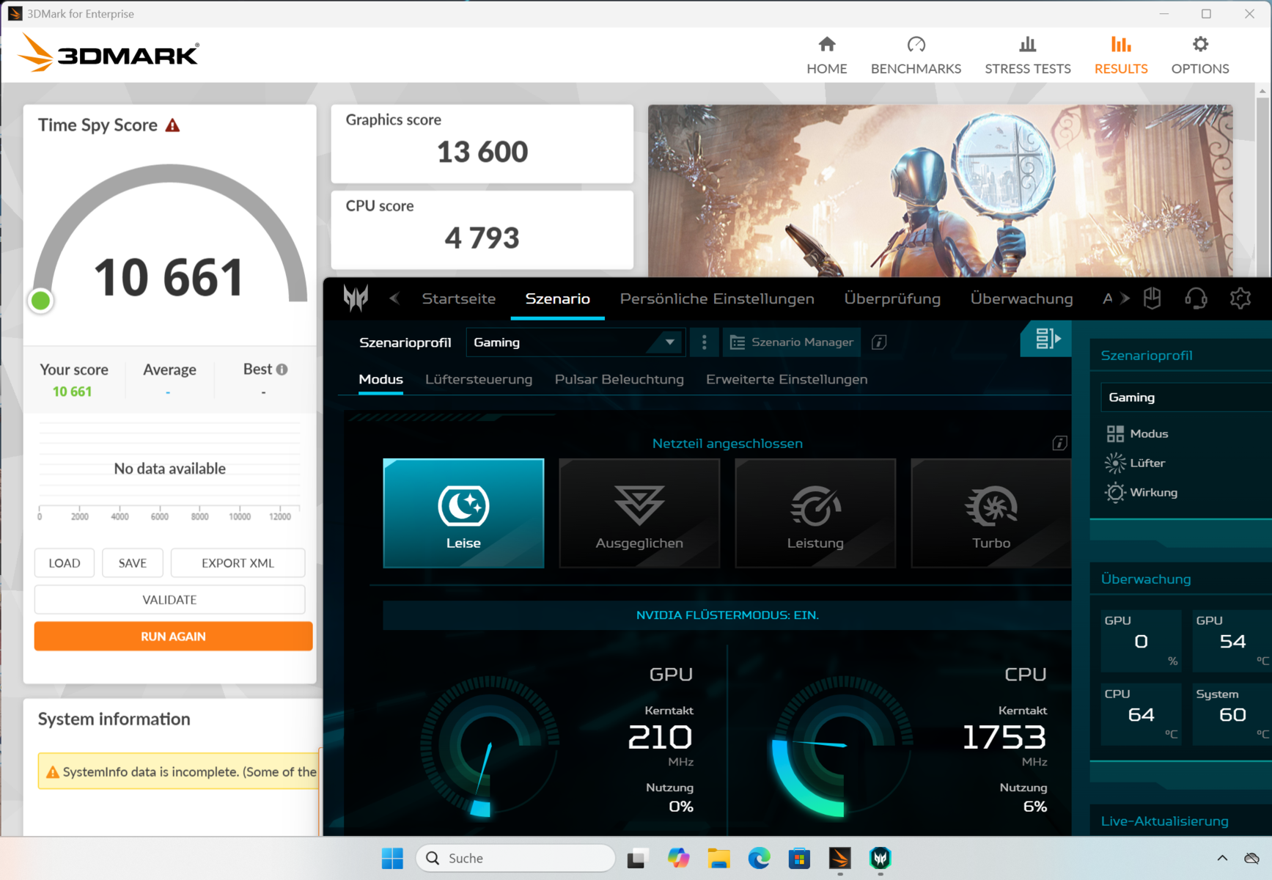Viewport: 1272px width, 880px height.
Task: Open the headset support icon in PredatorSense
Action: [x=1196, y=298]
